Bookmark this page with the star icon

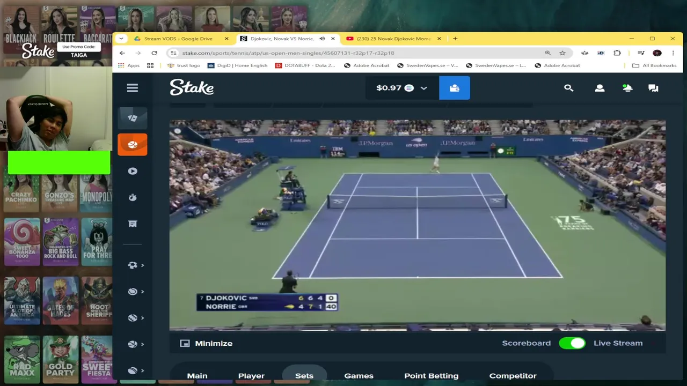[x=562, y=53]
